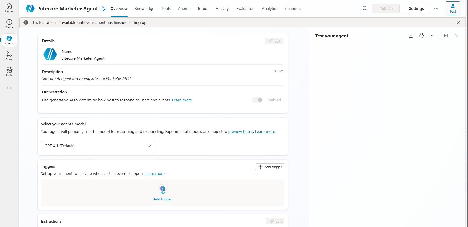Switch to the Knowledge tab
Viewport: 468px width, 227px height.
144,8
